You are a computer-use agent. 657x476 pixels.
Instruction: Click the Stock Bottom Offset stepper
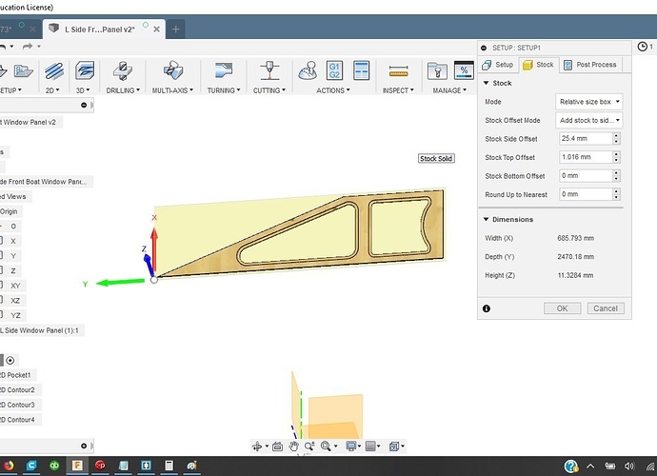(616, 176)
